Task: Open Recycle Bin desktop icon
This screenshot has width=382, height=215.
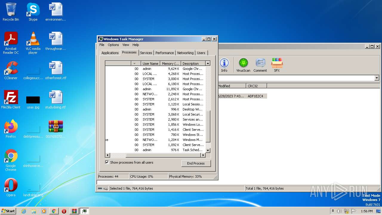Action: coord(11,12)
